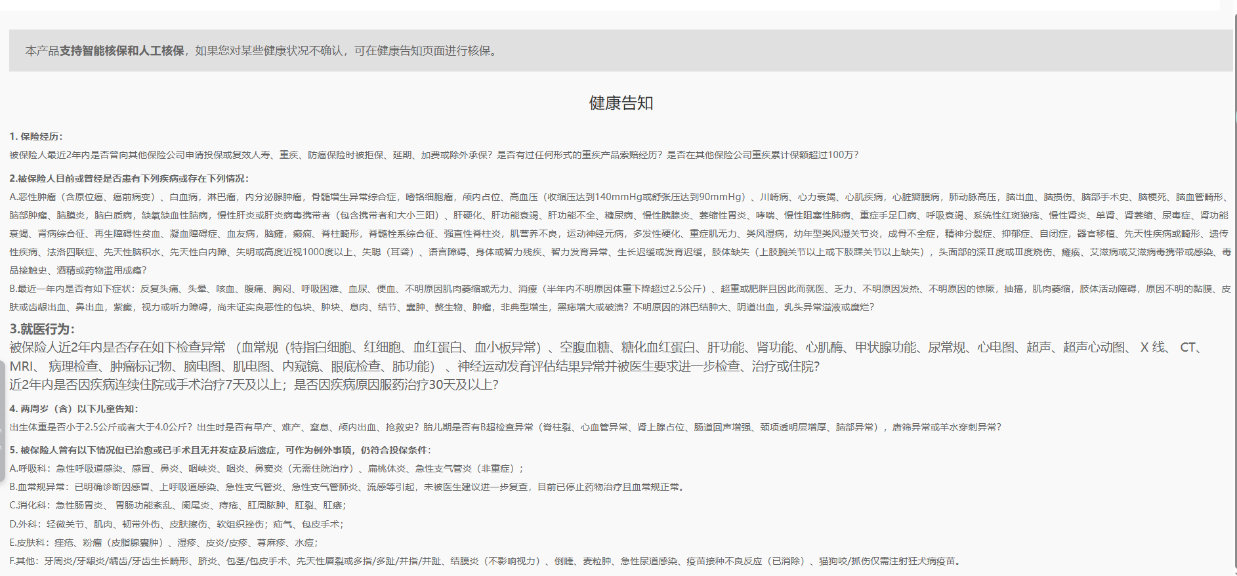The image size is (1237, 576).
Task: Select the 4. 两周岁（含）以下儿童告知 heading
Action: 73,409
